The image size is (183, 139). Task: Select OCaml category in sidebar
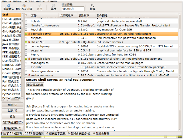pos(11,73)
